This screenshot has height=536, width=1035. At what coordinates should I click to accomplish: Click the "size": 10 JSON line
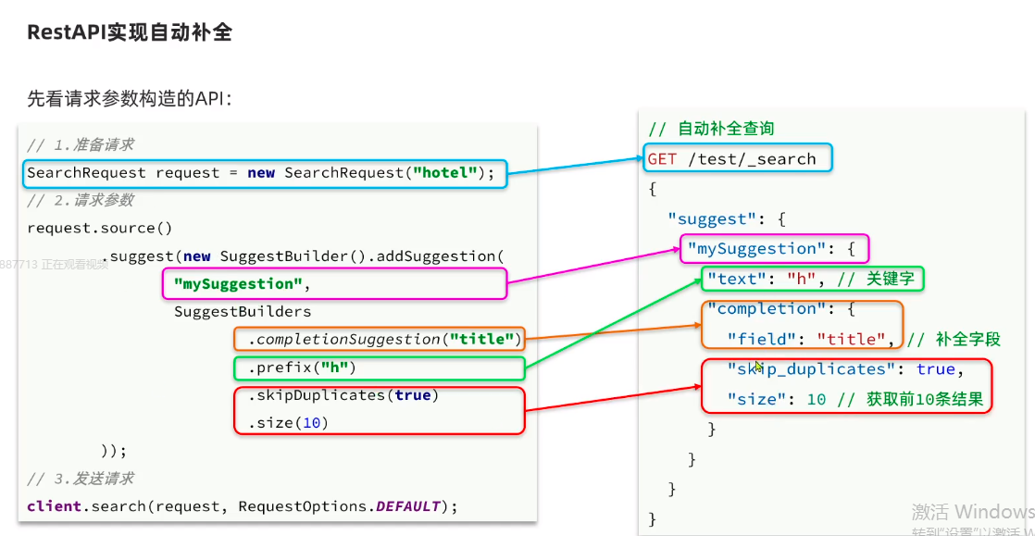pos(854,399)
